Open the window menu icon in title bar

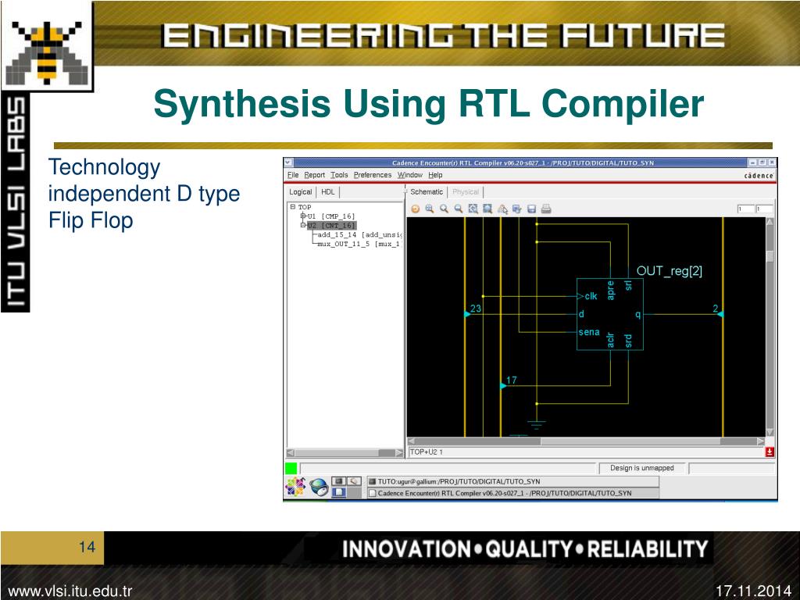click(288, 162)
